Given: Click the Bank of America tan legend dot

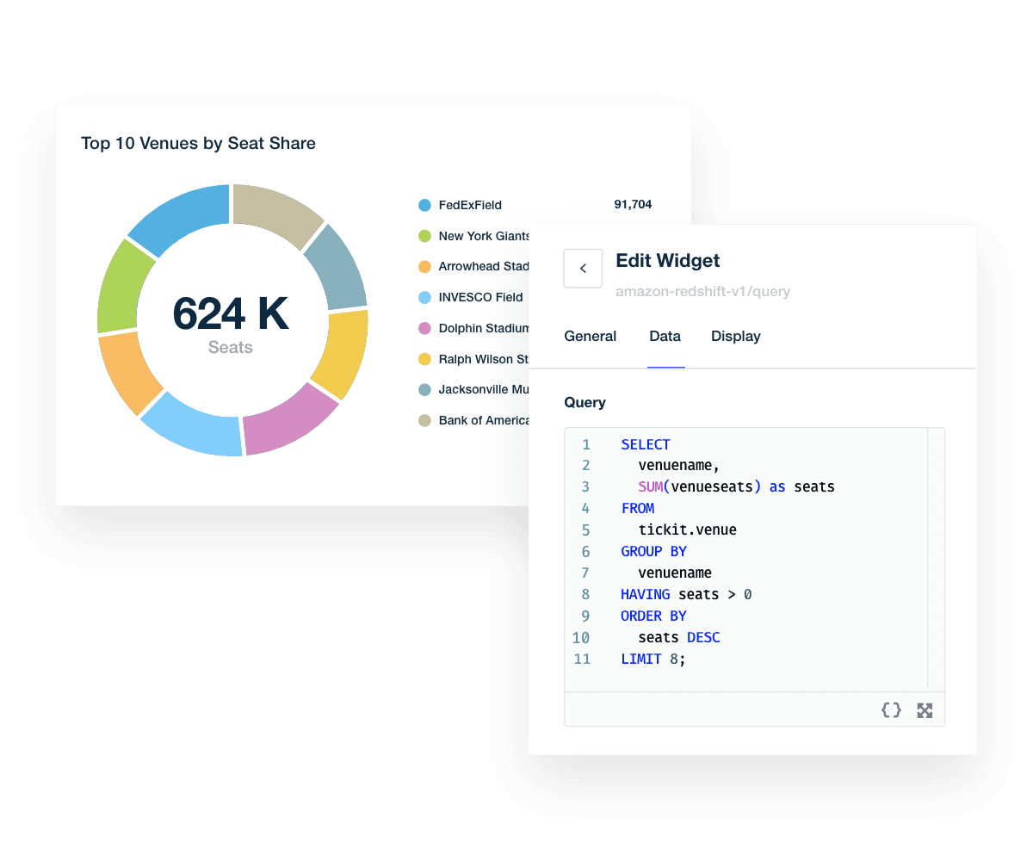Looking at the screenshot, I should (424, 421).
